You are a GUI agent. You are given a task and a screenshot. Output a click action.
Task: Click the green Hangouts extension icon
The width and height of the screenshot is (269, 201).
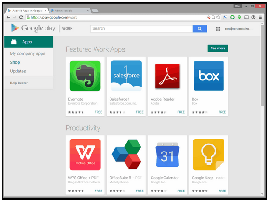point(239,17)
